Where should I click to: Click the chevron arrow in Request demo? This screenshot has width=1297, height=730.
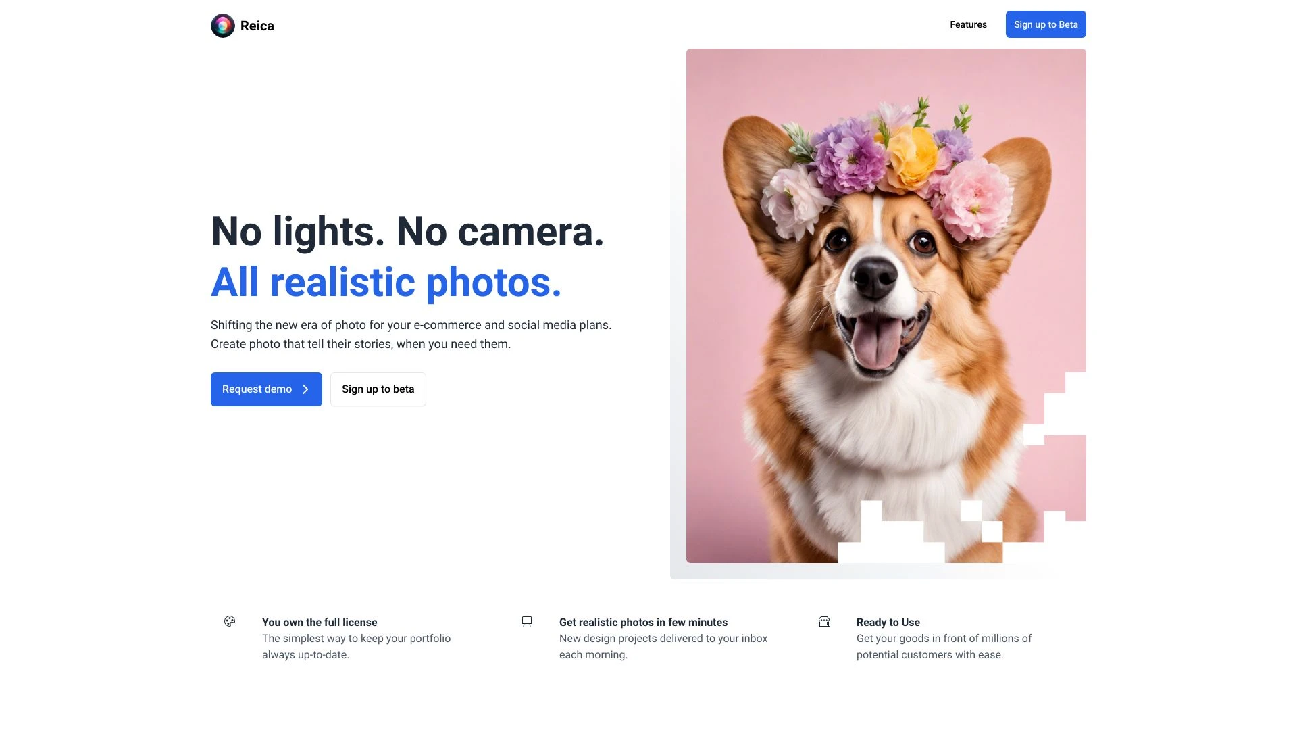pyautogui.click(x=305, y=389)
